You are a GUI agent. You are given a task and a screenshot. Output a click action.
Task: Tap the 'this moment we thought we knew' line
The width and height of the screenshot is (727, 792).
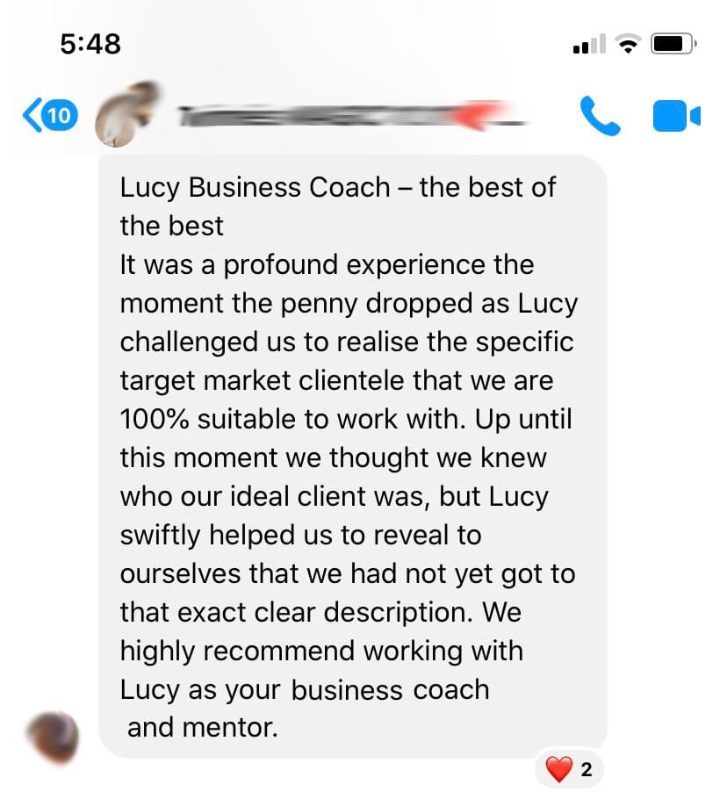(x=333, y=458)
